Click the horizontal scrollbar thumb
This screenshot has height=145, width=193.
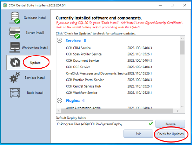point(117,111)
